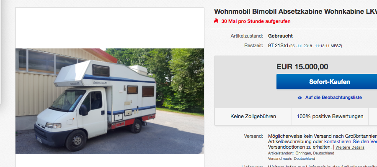Click the Artikelzustand label
This screenshot has height=167, width=377.
pyautogui.click(x=247, y=36)
